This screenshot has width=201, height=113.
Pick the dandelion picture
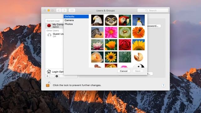(125, 32)
